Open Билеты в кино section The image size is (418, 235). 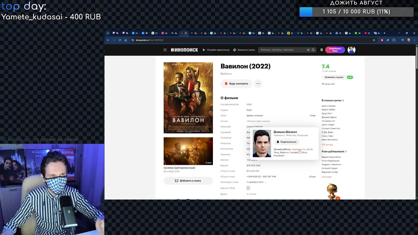tap(244, 50)
